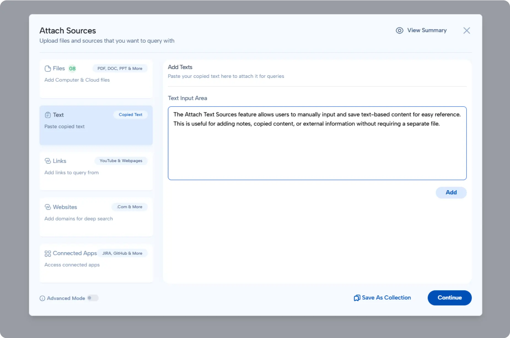Image resolution: width=510 pixels, height=338 pixels.
Task: Click the Links chain icon
Action: click(x=48, y=161)
